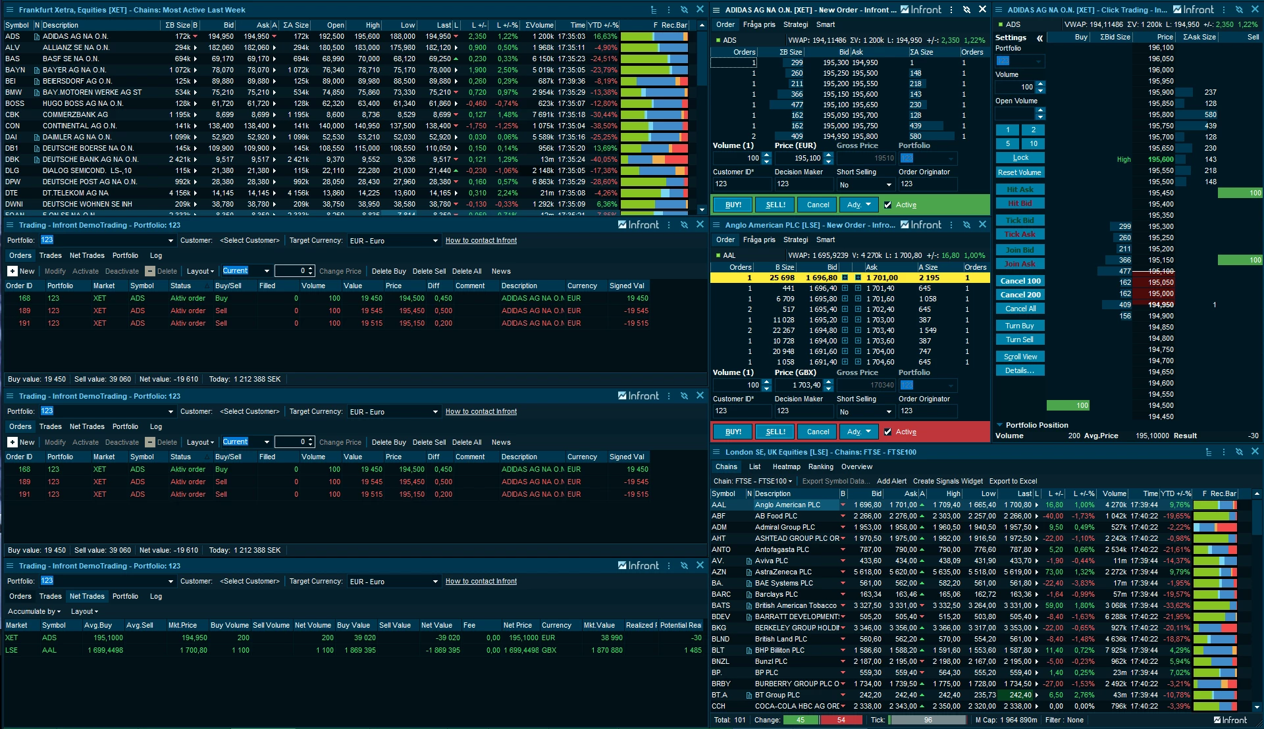Click Price (EUR) input field showing 195,100
Image resolution: width=1264 pixels, height=729 pixels.
point(799,159)
